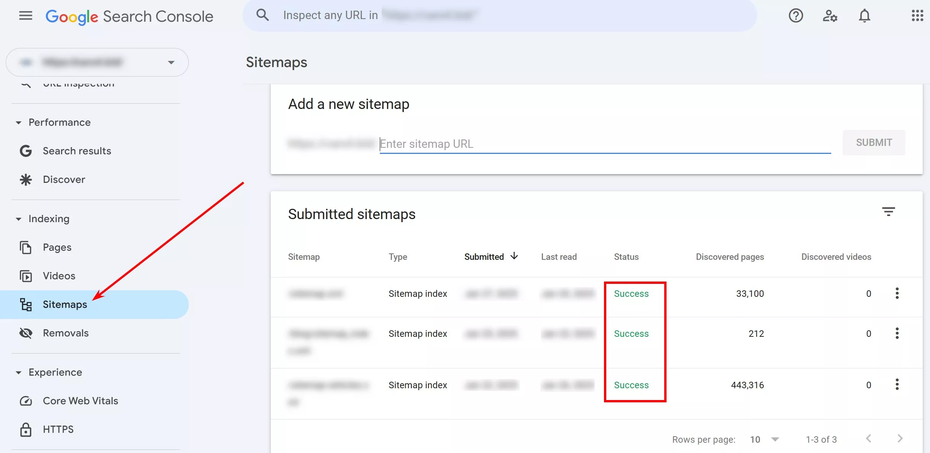Open the Removals tool
The height and width of the screenshot is (453, 930).
[x=66, y=333]
